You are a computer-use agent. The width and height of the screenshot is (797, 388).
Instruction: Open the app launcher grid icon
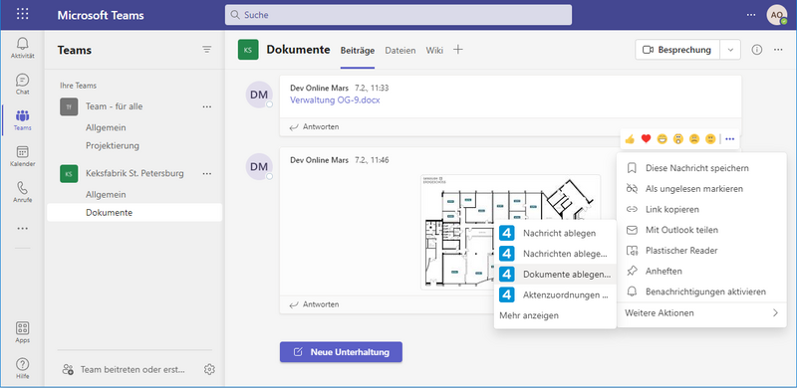22,14
